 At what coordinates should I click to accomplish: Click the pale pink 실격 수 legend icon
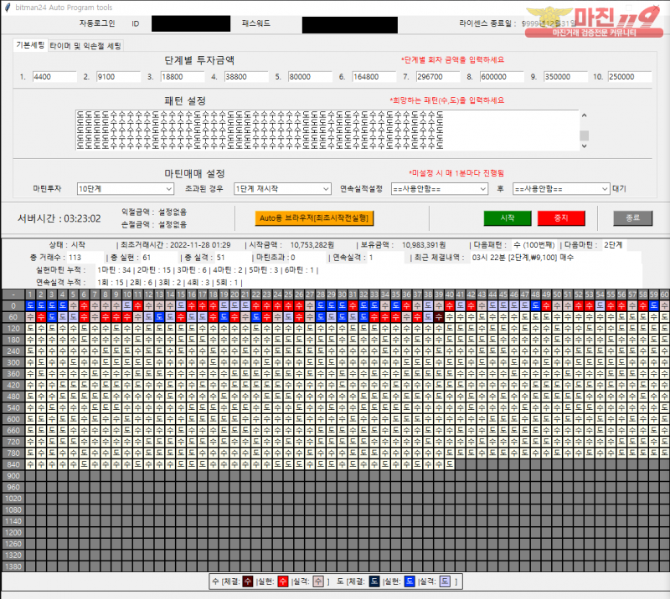319,581
